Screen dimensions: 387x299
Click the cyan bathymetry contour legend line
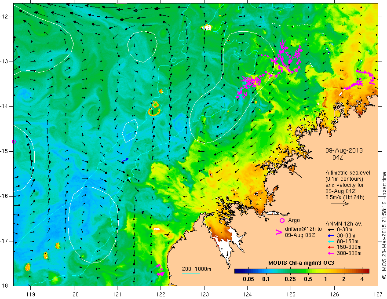point(191,273)
